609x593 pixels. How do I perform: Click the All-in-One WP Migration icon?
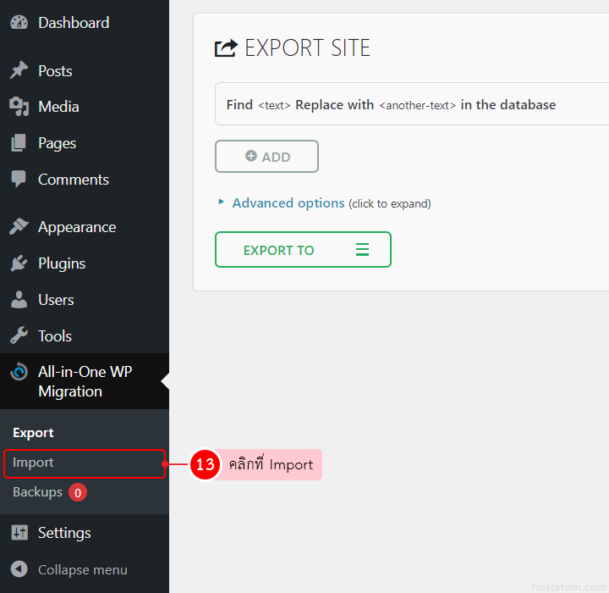(x=19, y=373)
